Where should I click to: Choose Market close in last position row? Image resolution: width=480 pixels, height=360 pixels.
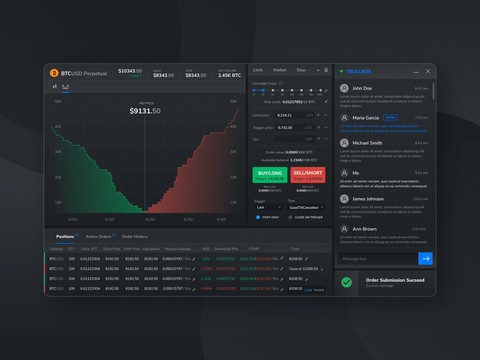319,290
